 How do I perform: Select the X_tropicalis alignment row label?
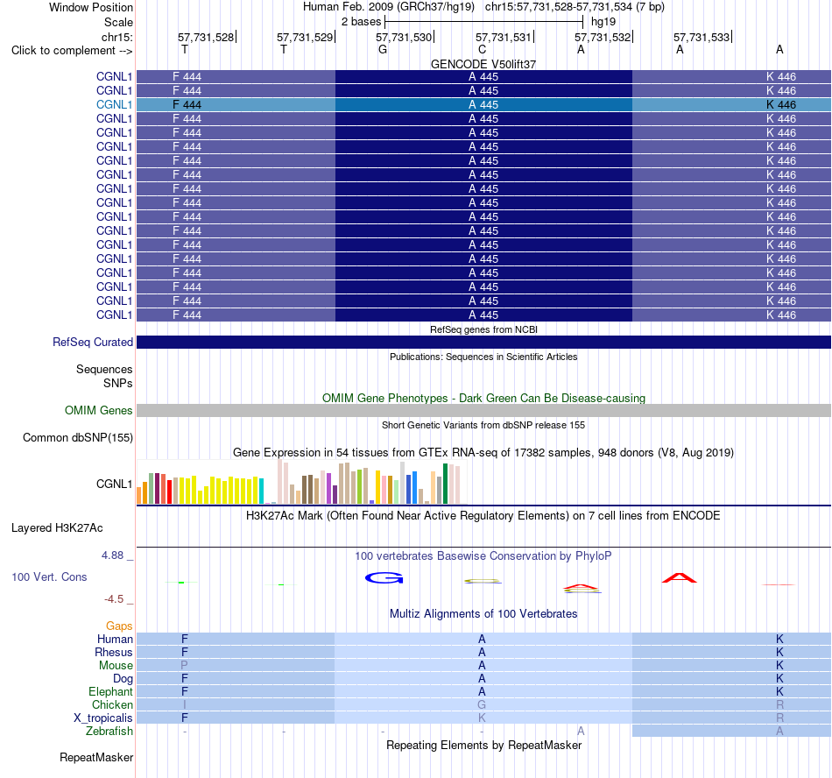(x=103, y=718)
